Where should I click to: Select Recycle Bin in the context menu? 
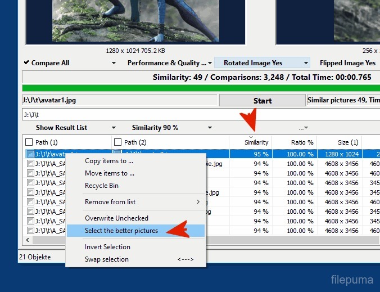102,186
